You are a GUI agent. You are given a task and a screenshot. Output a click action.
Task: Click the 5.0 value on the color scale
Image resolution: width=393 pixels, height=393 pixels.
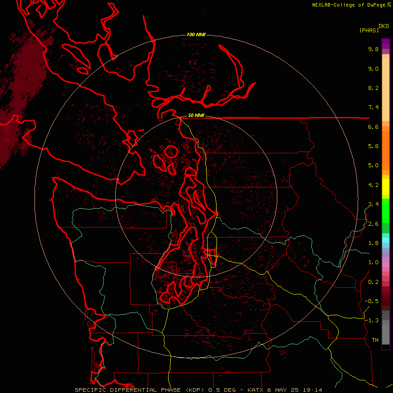[x=373, y=165]
